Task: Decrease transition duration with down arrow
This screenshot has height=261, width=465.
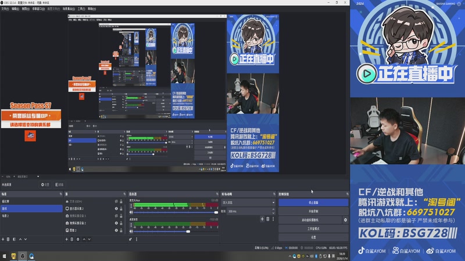Action: (x=273, y=213)
